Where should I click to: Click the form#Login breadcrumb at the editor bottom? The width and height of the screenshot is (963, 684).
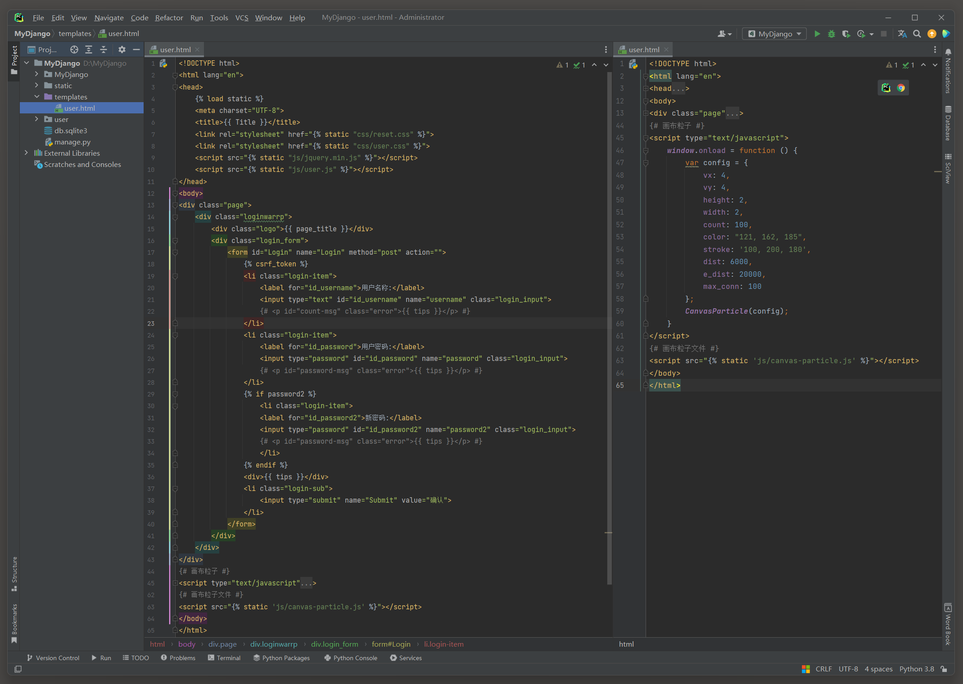click(x=391, y=644)
